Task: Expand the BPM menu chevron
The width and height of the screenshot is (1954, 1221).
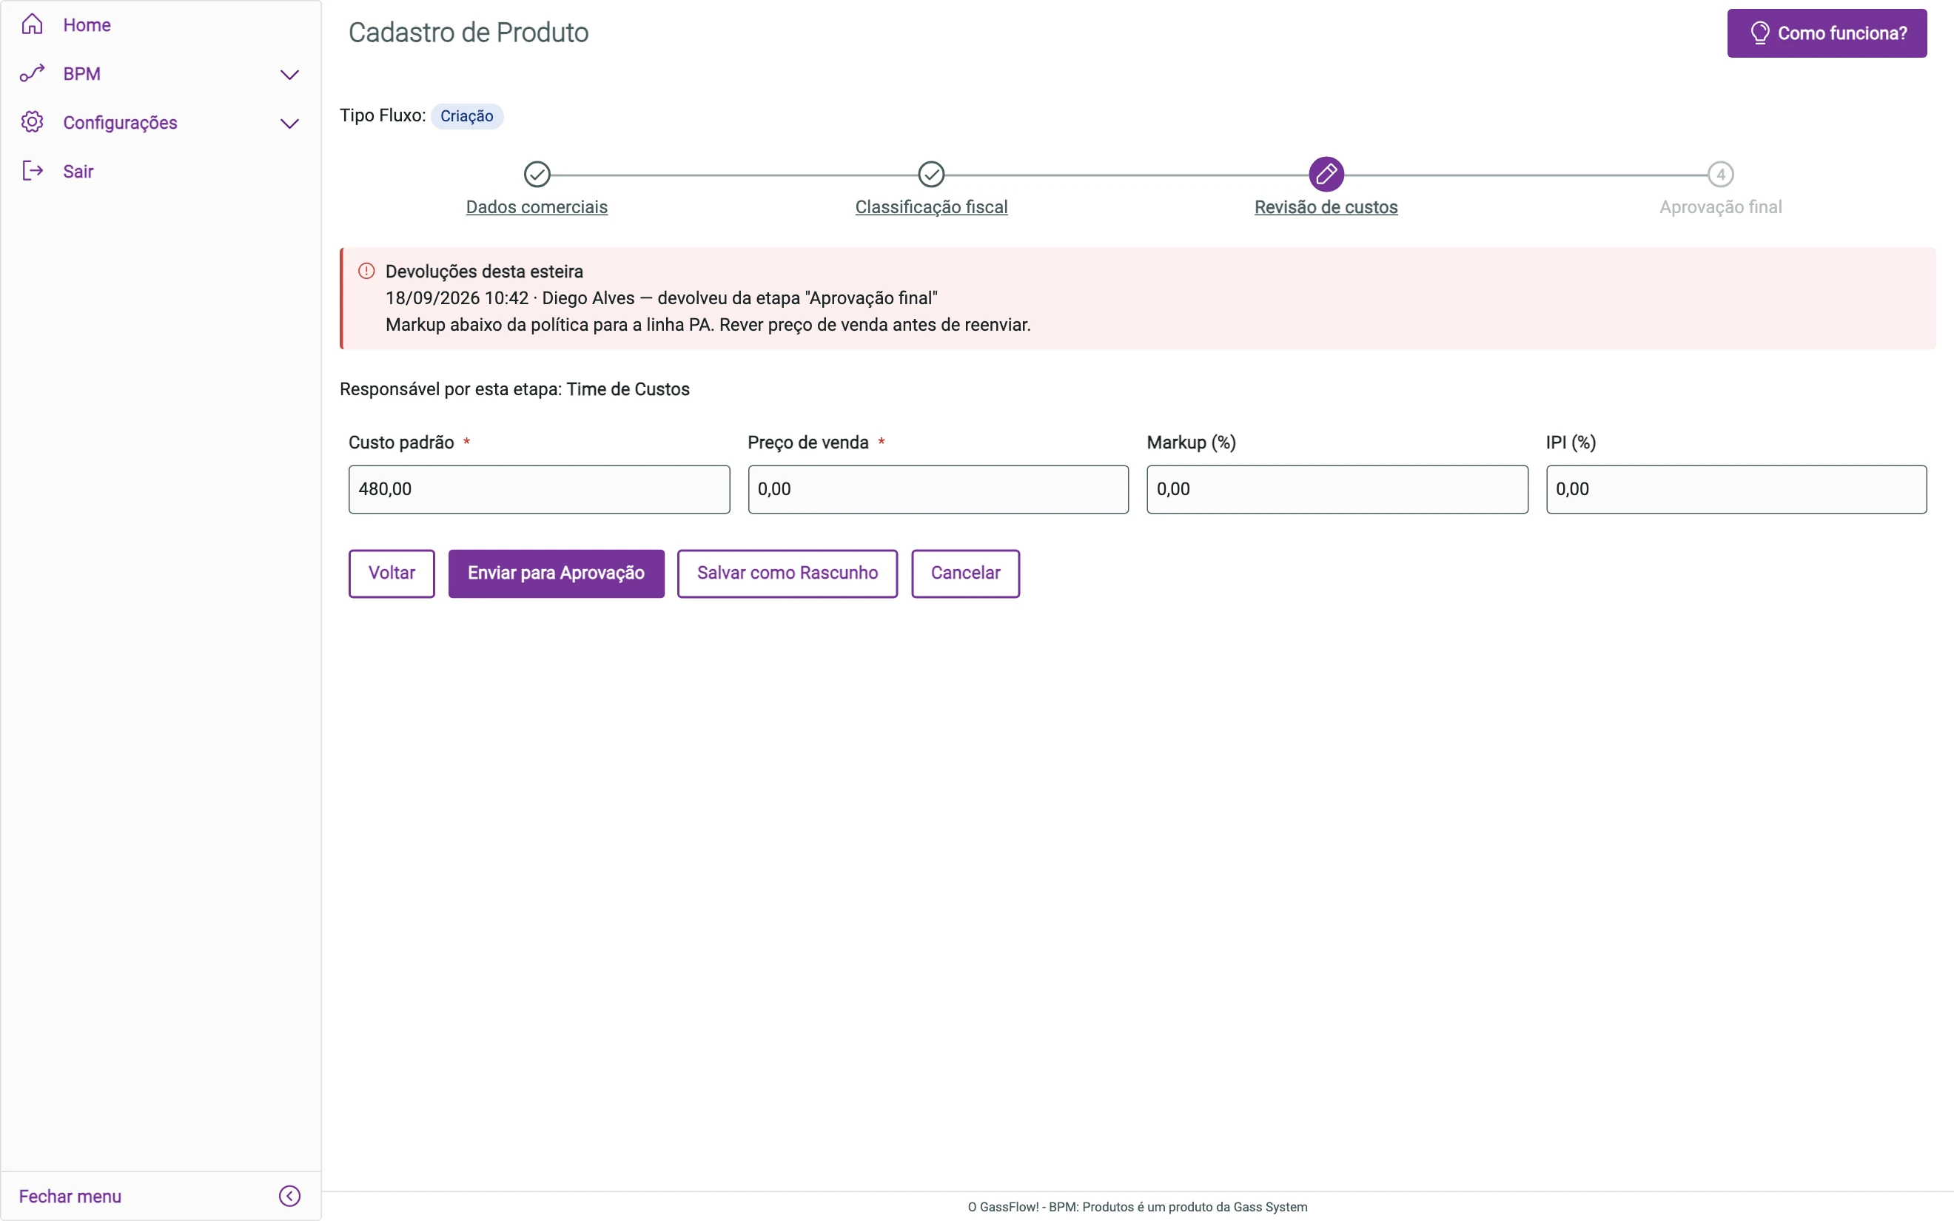Action: (x=290, y=74)
